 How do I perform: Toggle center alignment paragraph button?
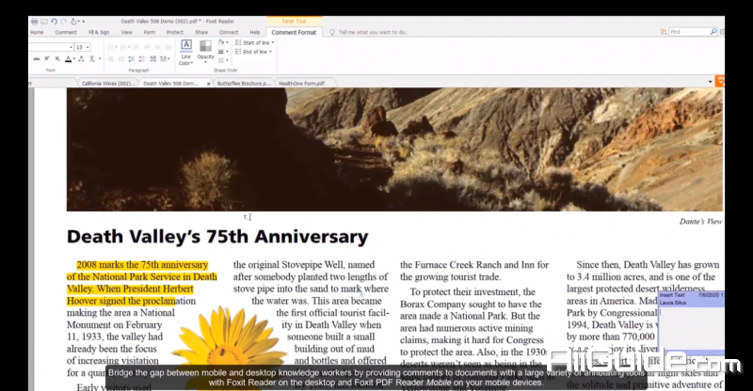(x=147, y=47)
